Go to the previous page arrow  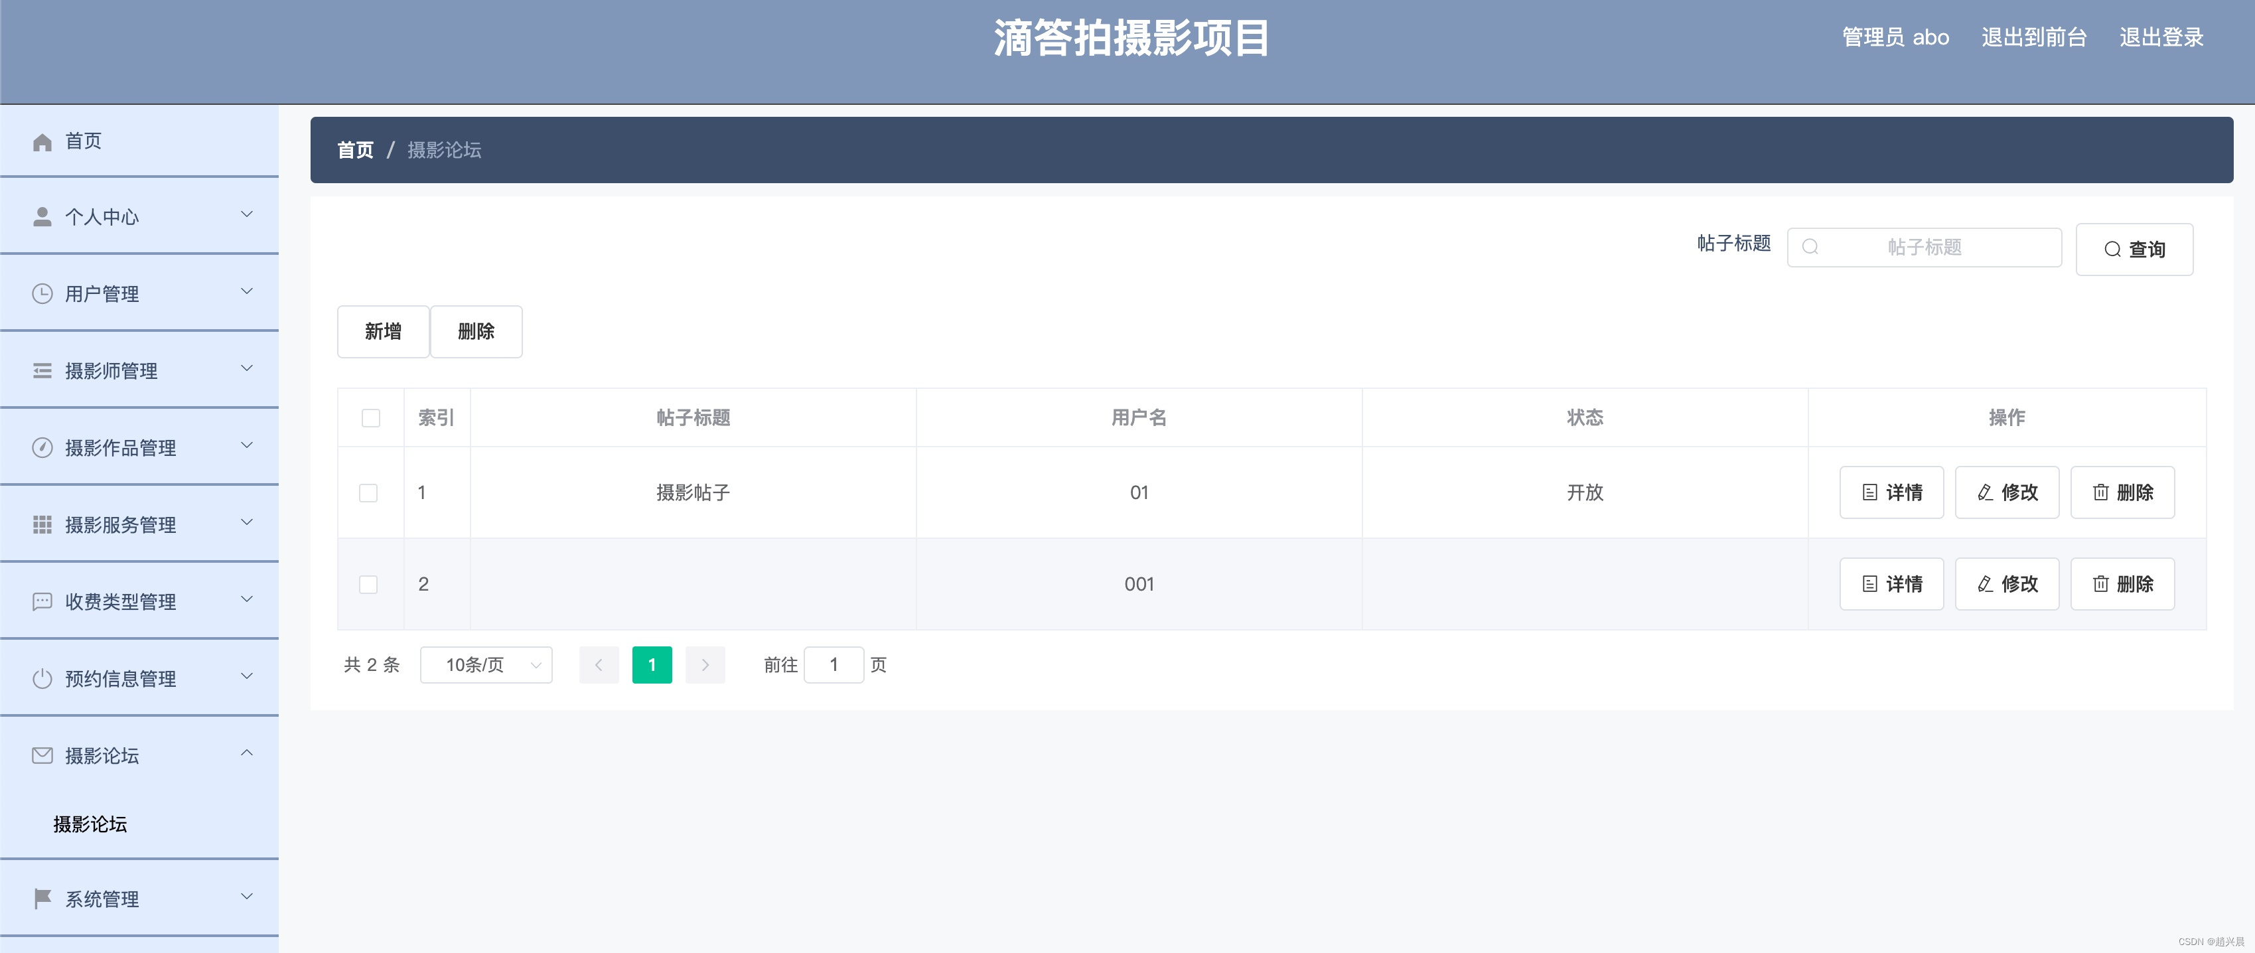coord(599,665)
